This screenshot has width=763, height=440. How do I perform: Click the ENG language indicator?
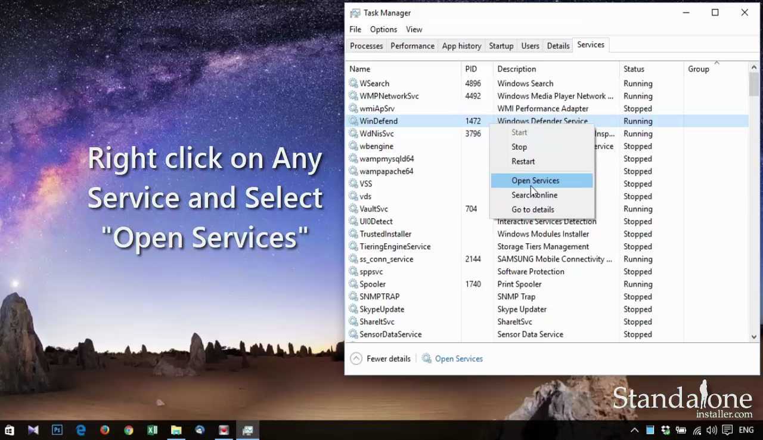click(746, 430)
